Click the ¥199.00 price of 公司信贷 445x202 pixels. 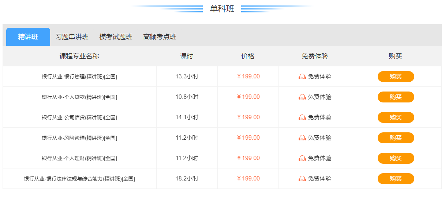tap(248, 117)
